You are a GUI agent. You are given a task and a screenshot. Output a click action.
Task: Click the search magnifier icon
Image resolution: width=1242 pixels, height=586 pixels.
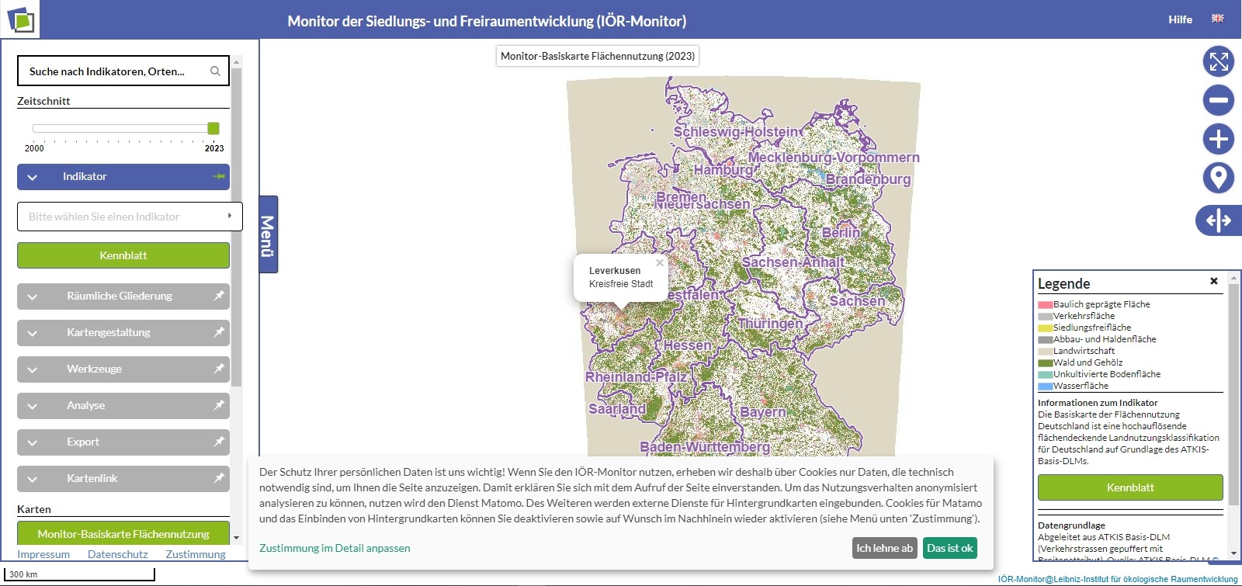pyautogui.click(x=215, y=71)
